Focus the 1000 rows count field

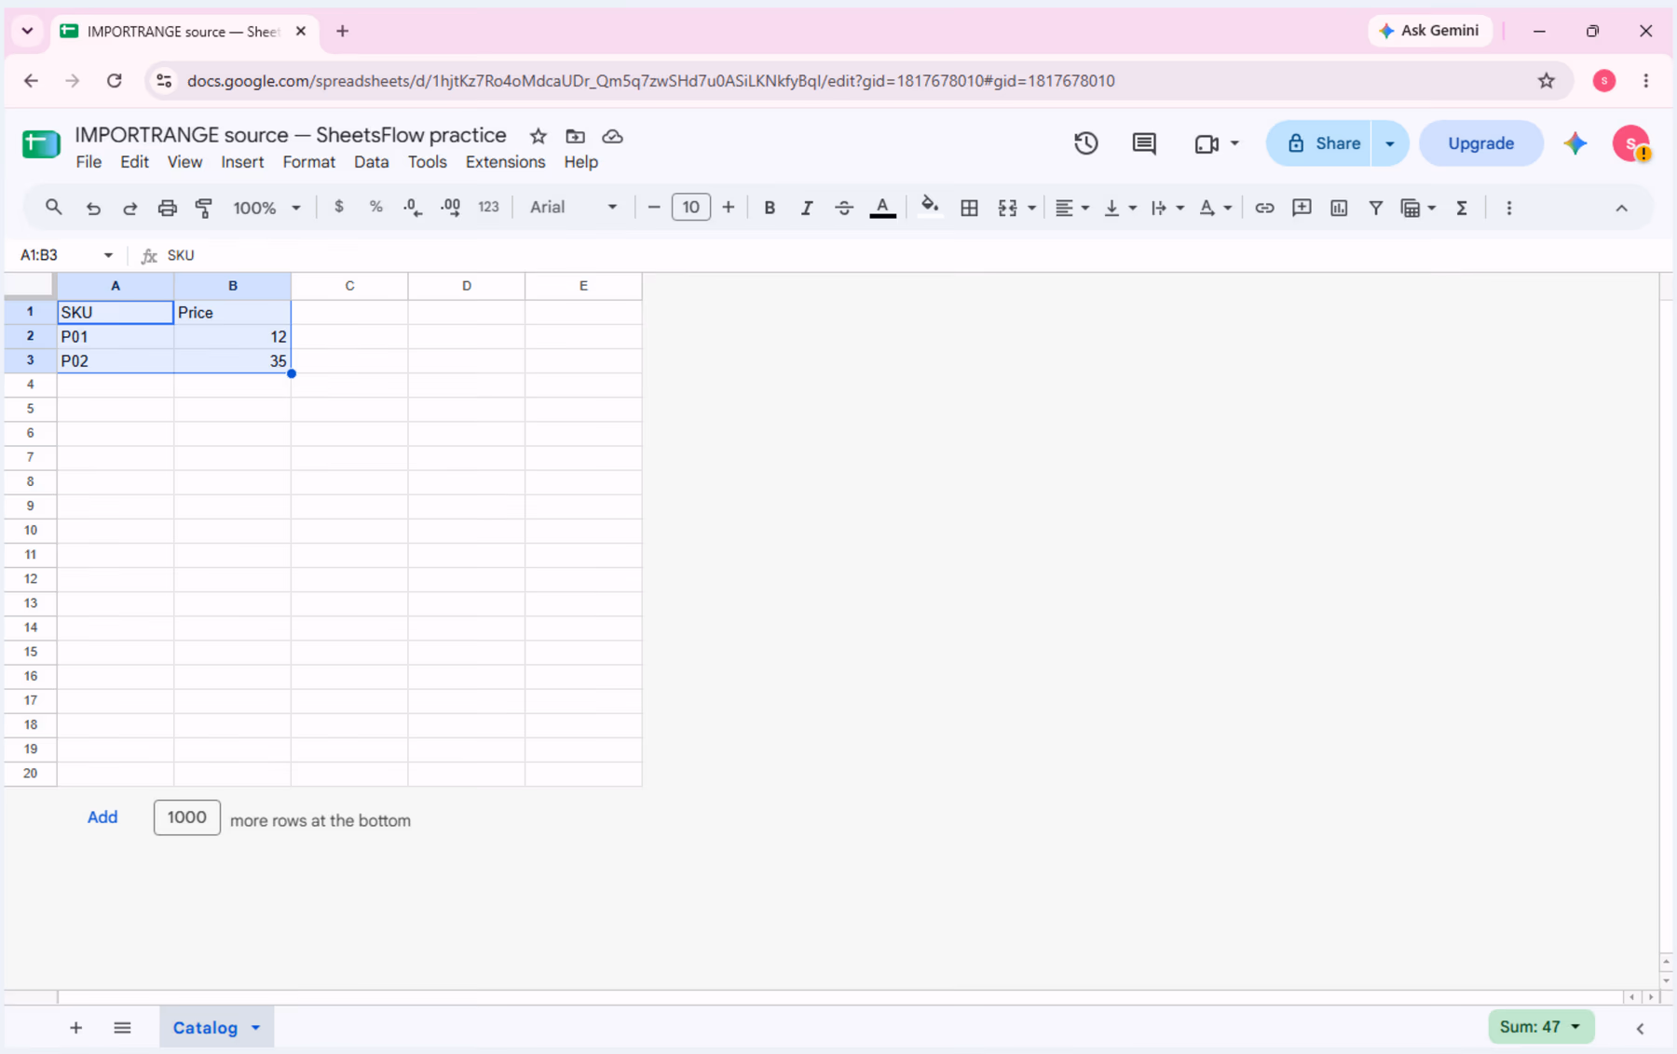187,818
